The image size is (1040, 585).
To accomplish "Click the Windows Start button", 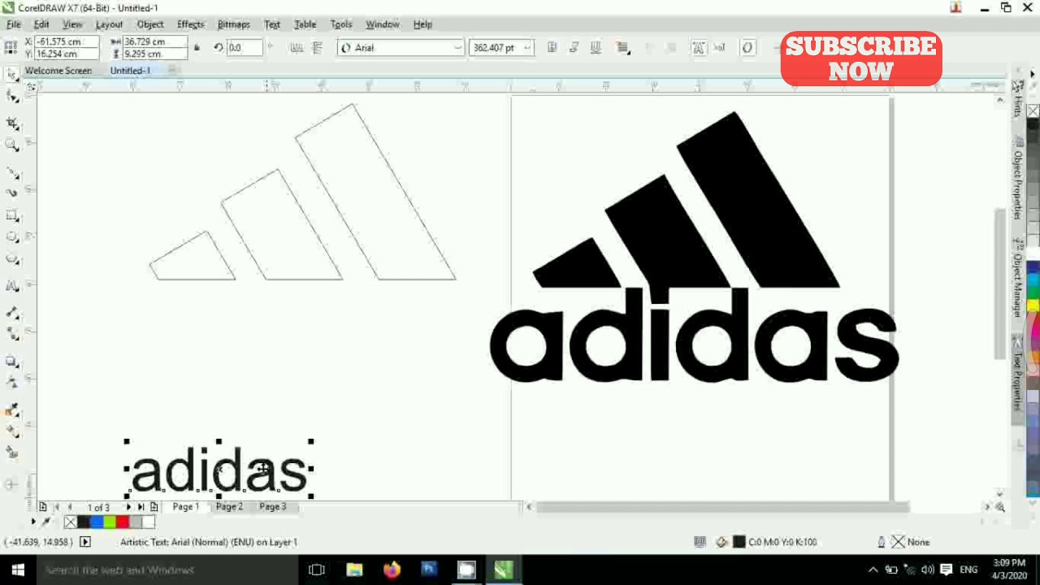I will (16, 570).
